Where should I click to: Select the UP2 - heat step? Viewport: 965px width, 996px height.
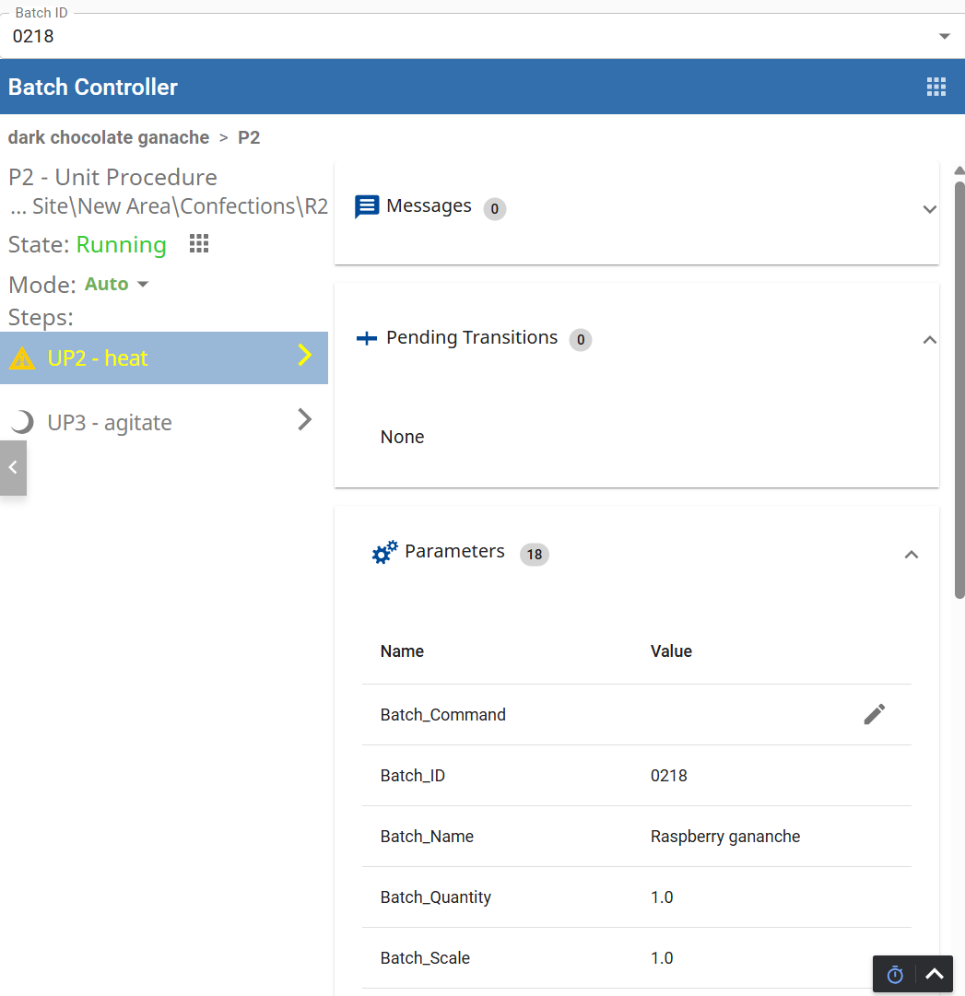pyautogui.click(x=164, y=358)
